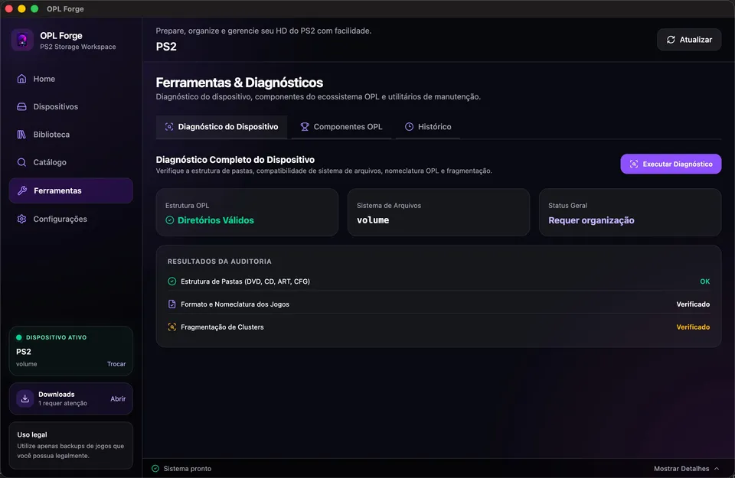Screen dimensions: 735x478
Task: Expand details with Mostrar Detalhes chevron
Action: coord(717,469)
